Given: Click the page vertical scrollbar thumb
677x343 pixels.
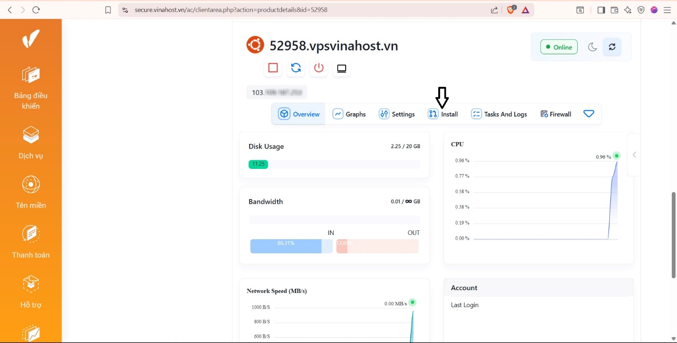Looking at the screenshot, I should point(674,235).
